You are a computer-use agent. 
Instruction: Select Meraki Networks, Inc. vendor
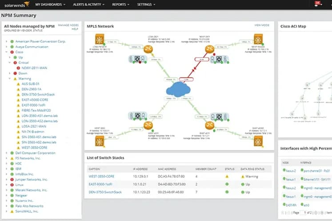pos(31,190)
